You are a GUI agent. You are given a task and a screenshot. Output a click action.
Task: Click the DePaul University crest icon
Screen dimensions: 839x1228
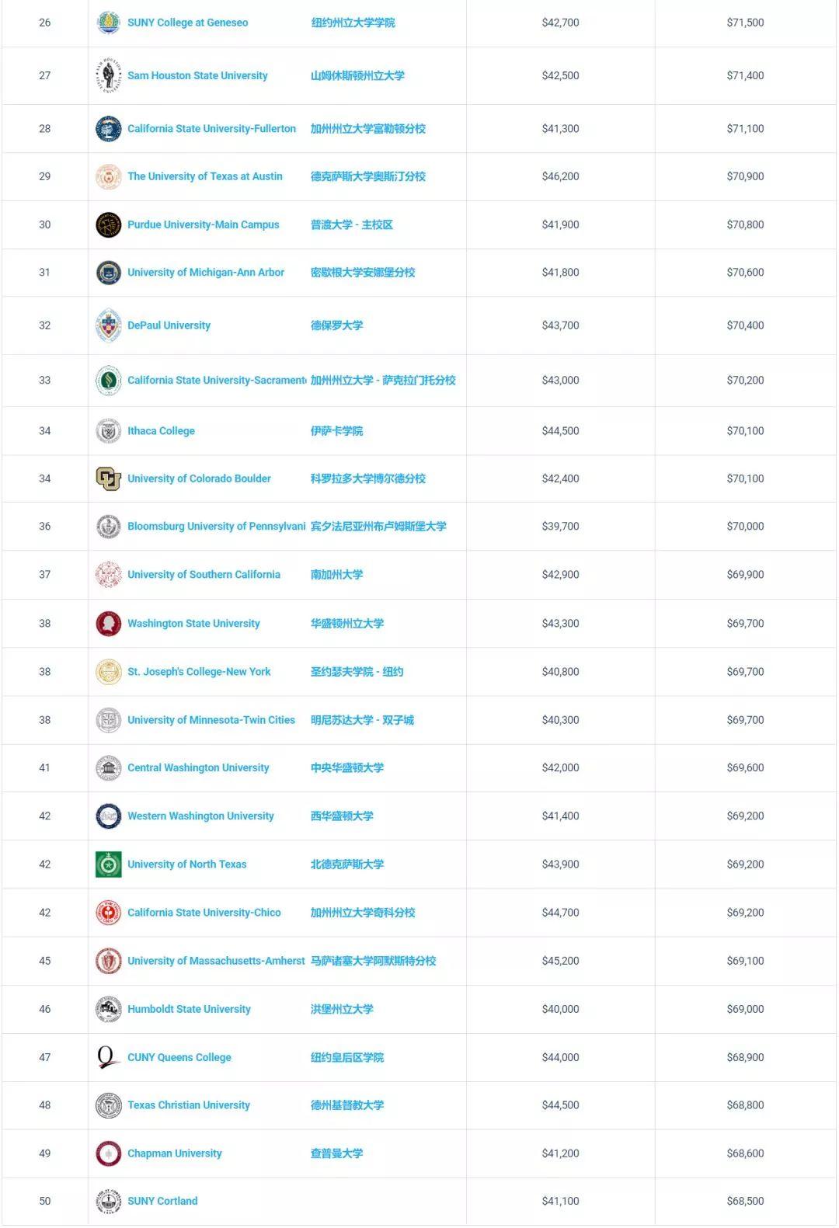click(x=108, y=325)
